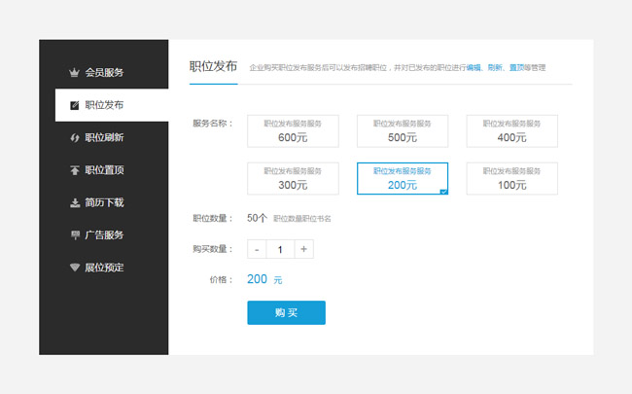The height and width of the screenshot is (394, 632).
Task: Pick the 100元 service package
Action: click(x=511, y=178)
